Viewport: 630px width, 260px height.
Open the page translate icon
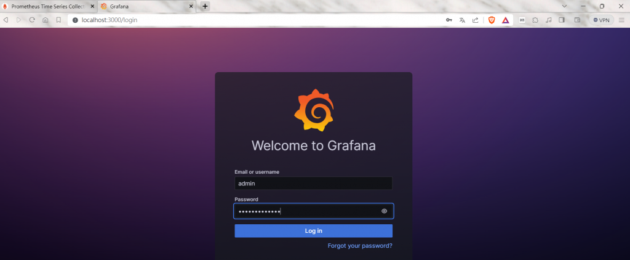[462, 20]
